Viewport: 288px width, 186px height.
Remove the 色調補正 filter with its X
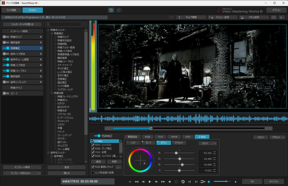coord(41,48)
